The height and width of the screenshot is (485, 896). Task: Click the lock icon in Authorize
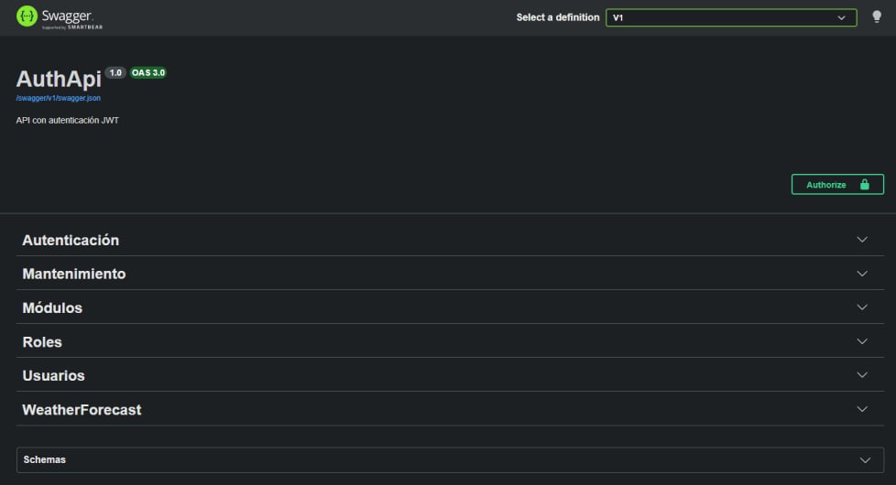864,185
